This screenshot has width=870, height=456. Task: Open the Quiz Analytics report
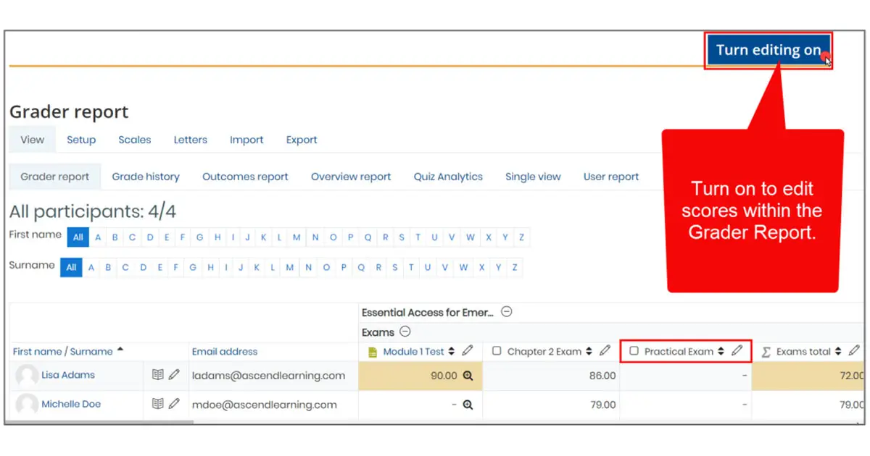pos(448,176)
